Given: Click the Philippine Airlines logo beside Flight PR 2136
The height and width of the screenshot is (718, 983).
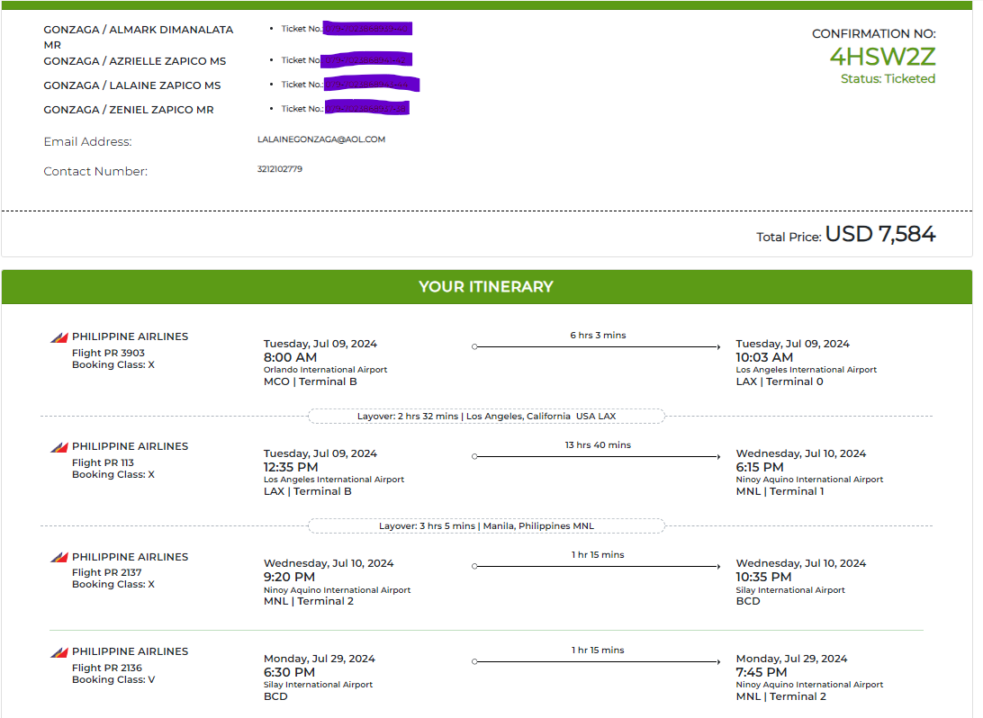Looking at the screenshot, I should click(x=59, y=652).
